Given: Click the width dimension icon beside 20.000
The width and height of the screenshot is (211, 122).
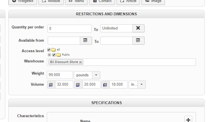Looking at the screenshot, I should coord(78,85).
